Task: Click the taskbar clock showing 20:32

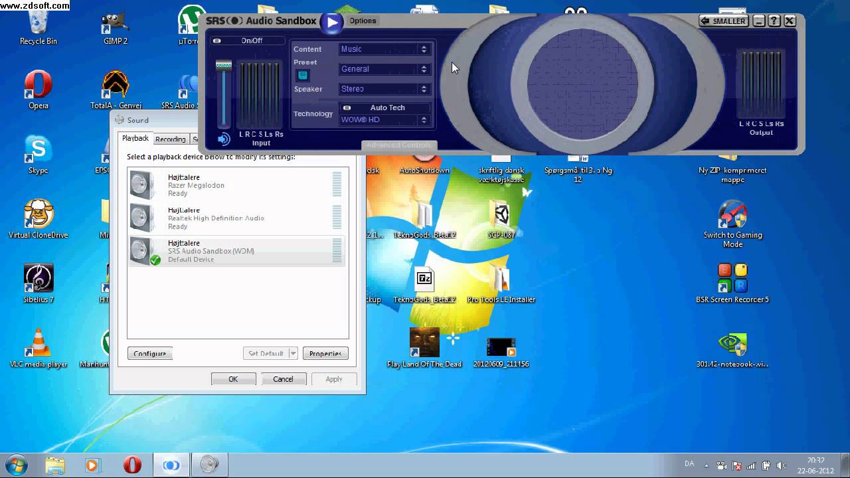Action: [815, 465]
